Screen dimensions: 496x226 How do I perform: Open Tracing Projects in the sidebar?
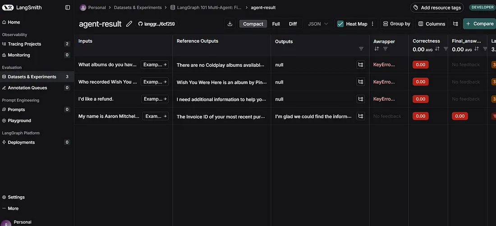[24, 44]
